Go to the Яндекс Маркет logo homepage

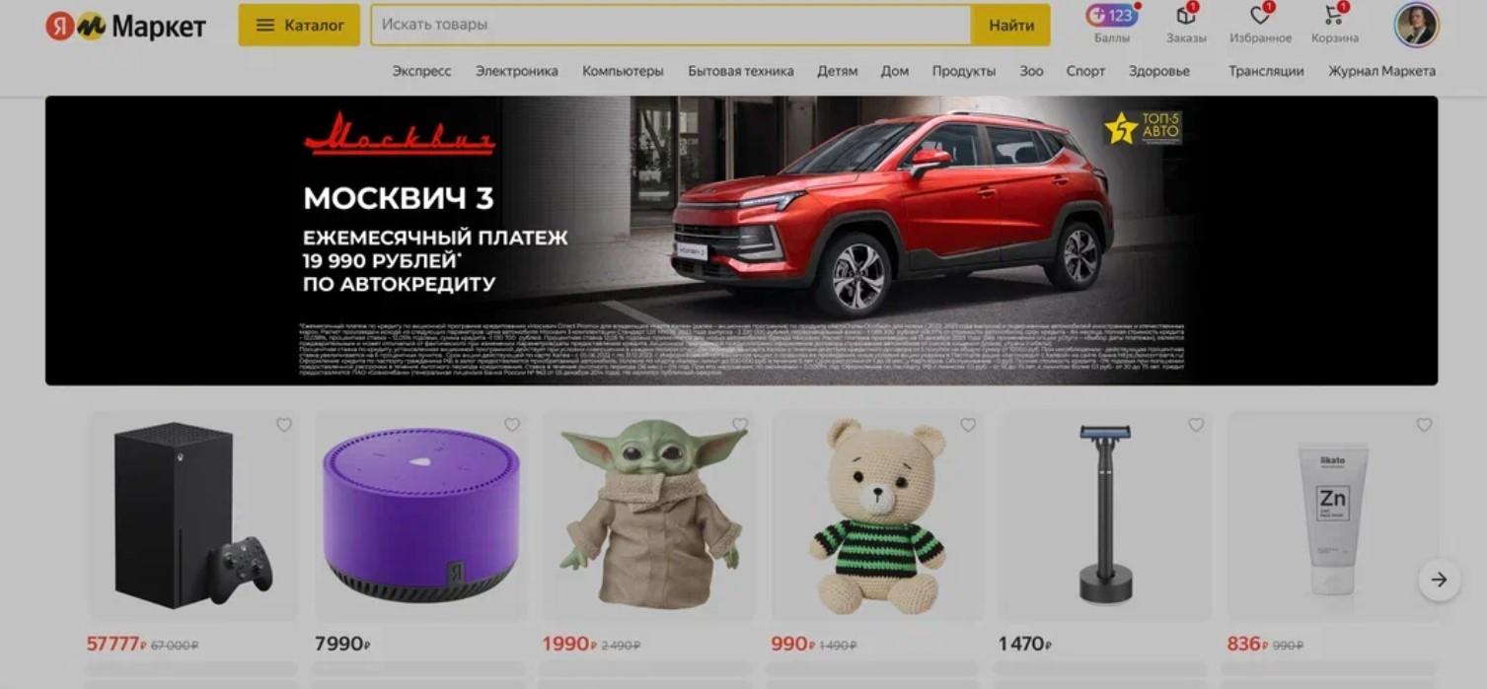click(x=125, y=27)
